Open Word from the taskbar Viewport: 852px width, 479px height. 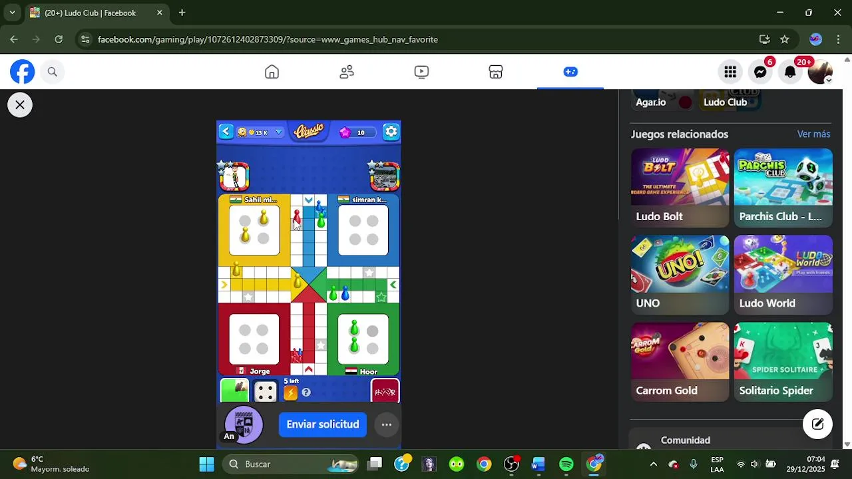[538, 464]
